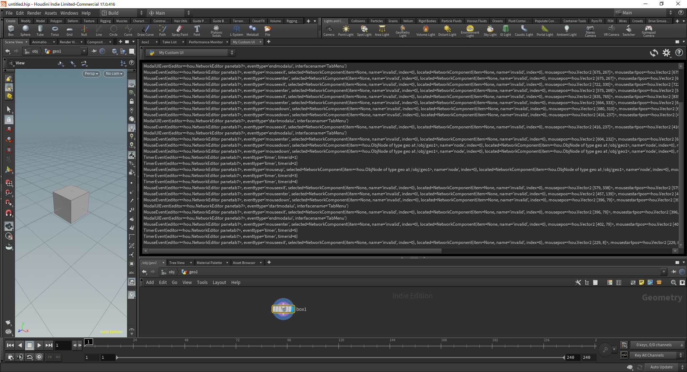Select the Torus shelf tool
The image size is (687, 372).
point(55,30)
